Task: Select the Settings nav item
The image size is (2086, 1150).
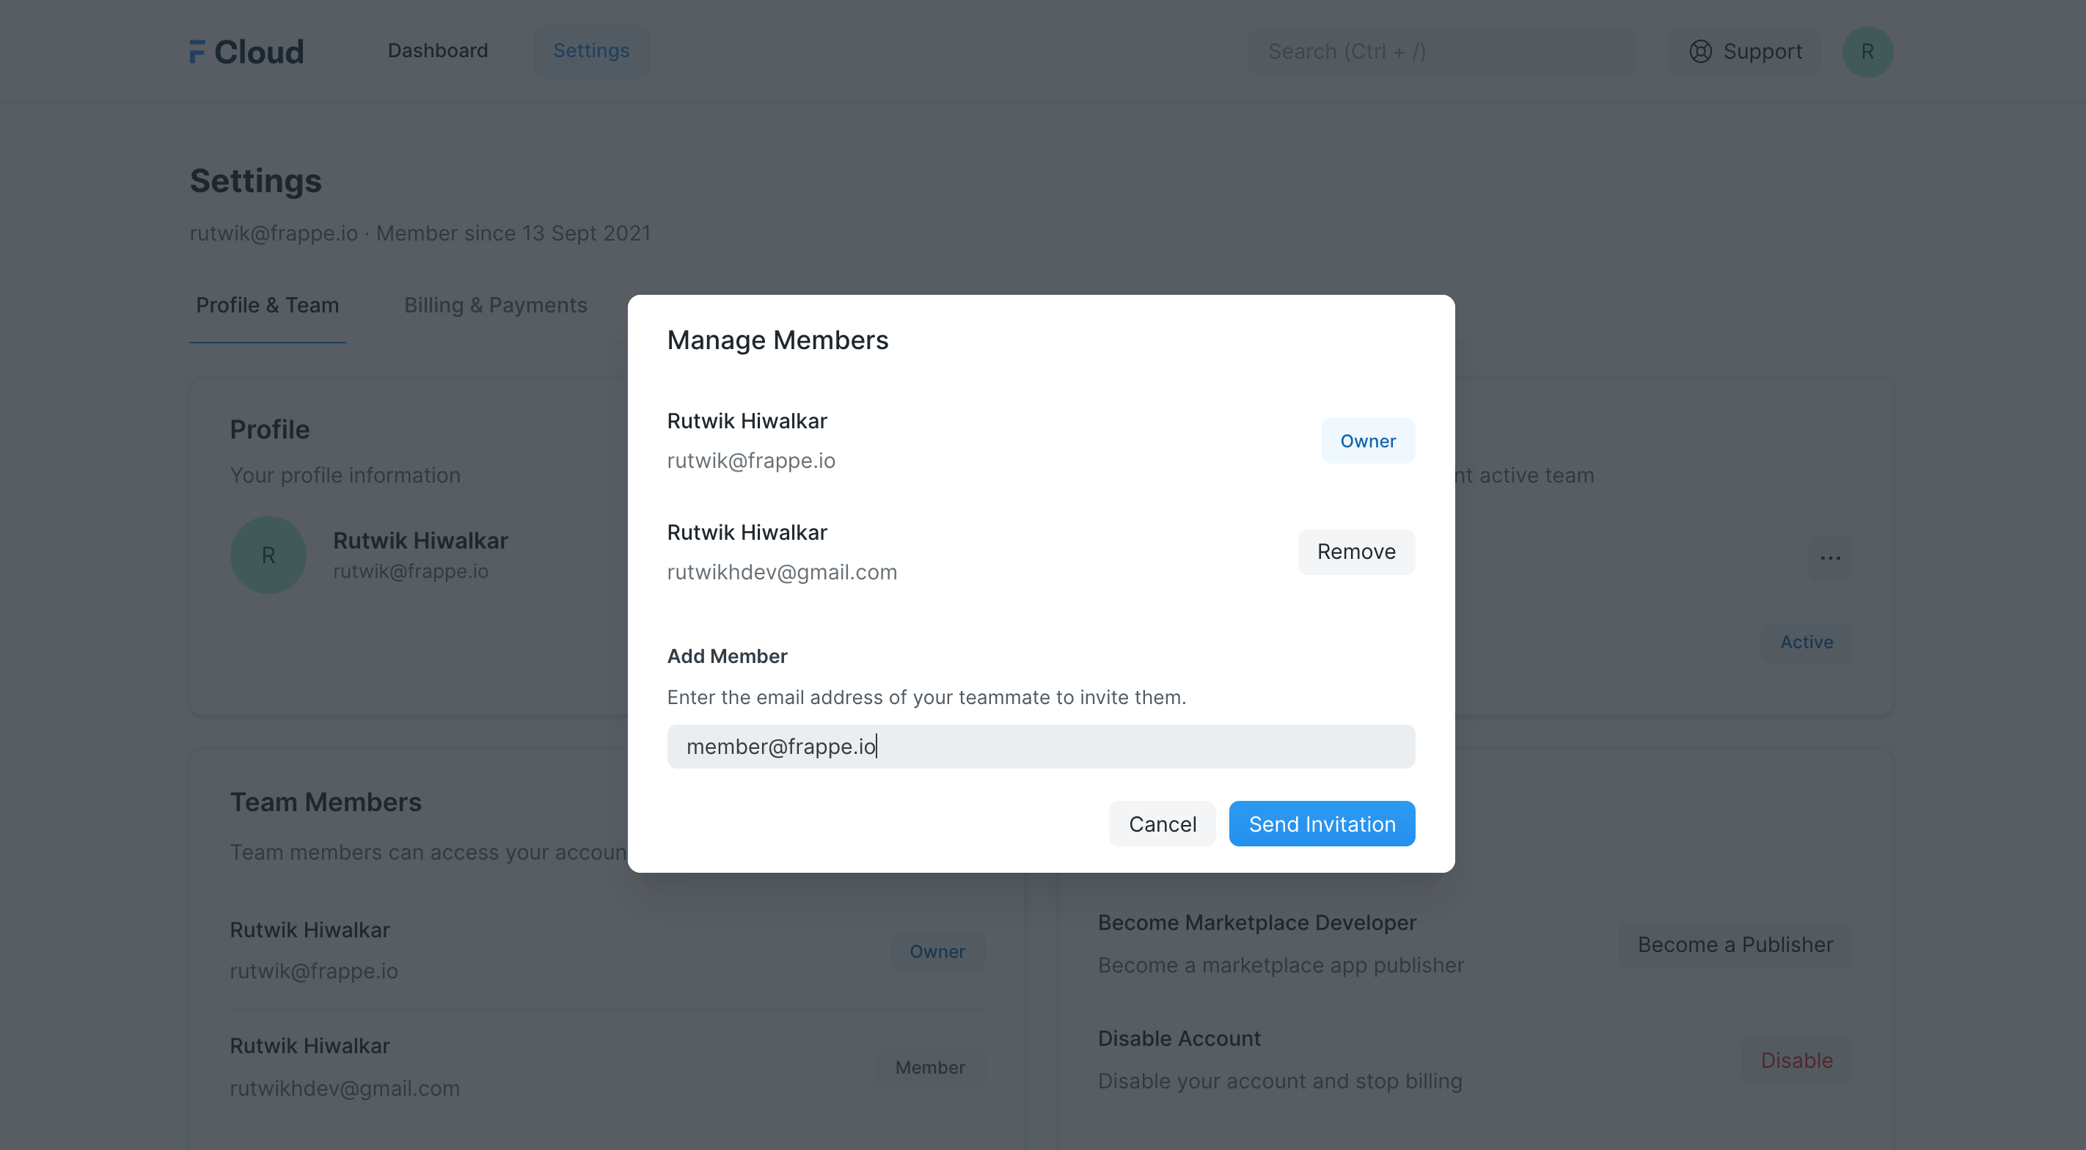Action: [x=591, y=51]
